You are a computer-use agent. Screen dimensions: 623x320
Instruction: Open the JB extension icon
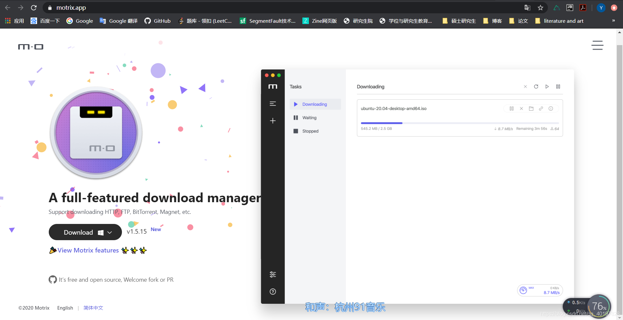point(570,7)
